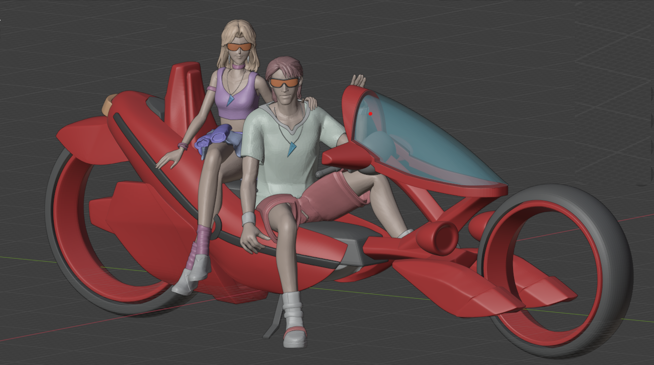Click the small red origin dot on canopy
The width and height of the screenshot is (654, 365).
[371, 114]
